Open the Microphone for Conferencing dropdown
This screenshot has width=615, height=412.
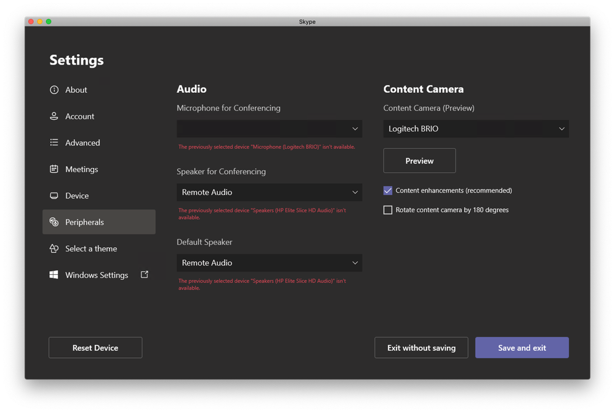click(270, 129)
